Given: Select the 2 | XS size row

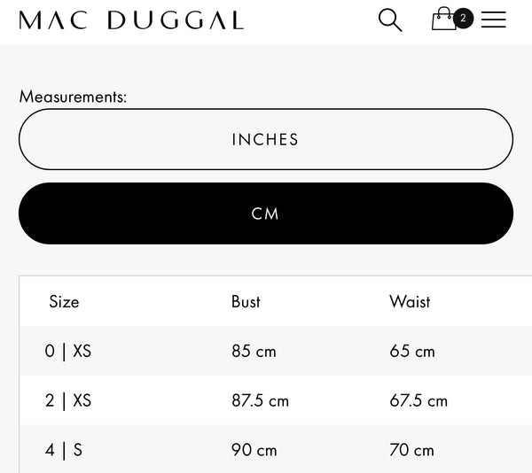Looking at the screenshot, I should tap(68, 400).
